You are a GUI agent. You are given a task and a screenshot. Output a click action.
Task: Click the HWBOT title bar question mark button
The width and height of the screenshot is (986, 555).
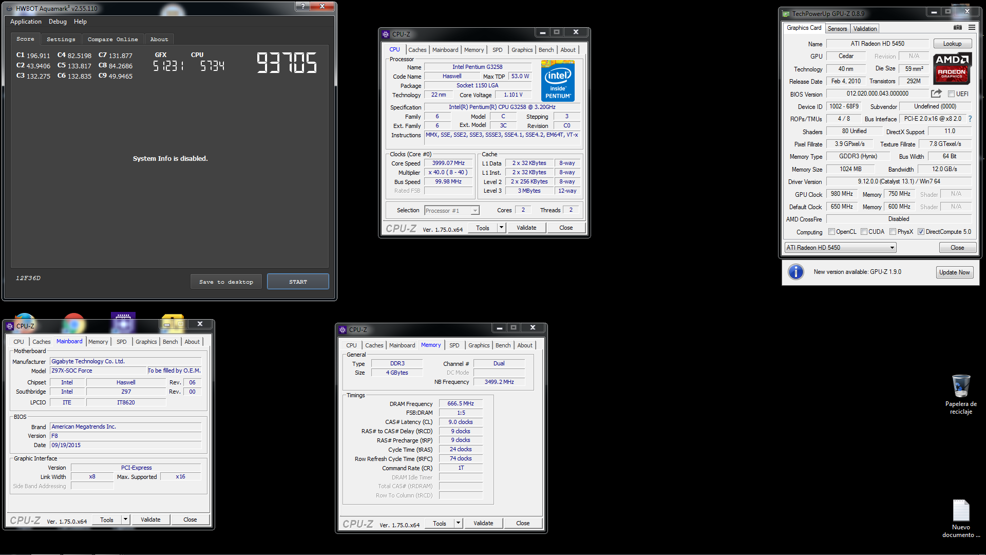pos(302,6)
